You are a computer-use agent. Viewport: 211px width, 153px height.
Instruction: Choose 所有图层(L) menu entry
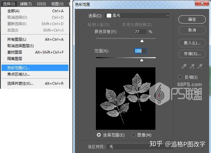[35, 39]
